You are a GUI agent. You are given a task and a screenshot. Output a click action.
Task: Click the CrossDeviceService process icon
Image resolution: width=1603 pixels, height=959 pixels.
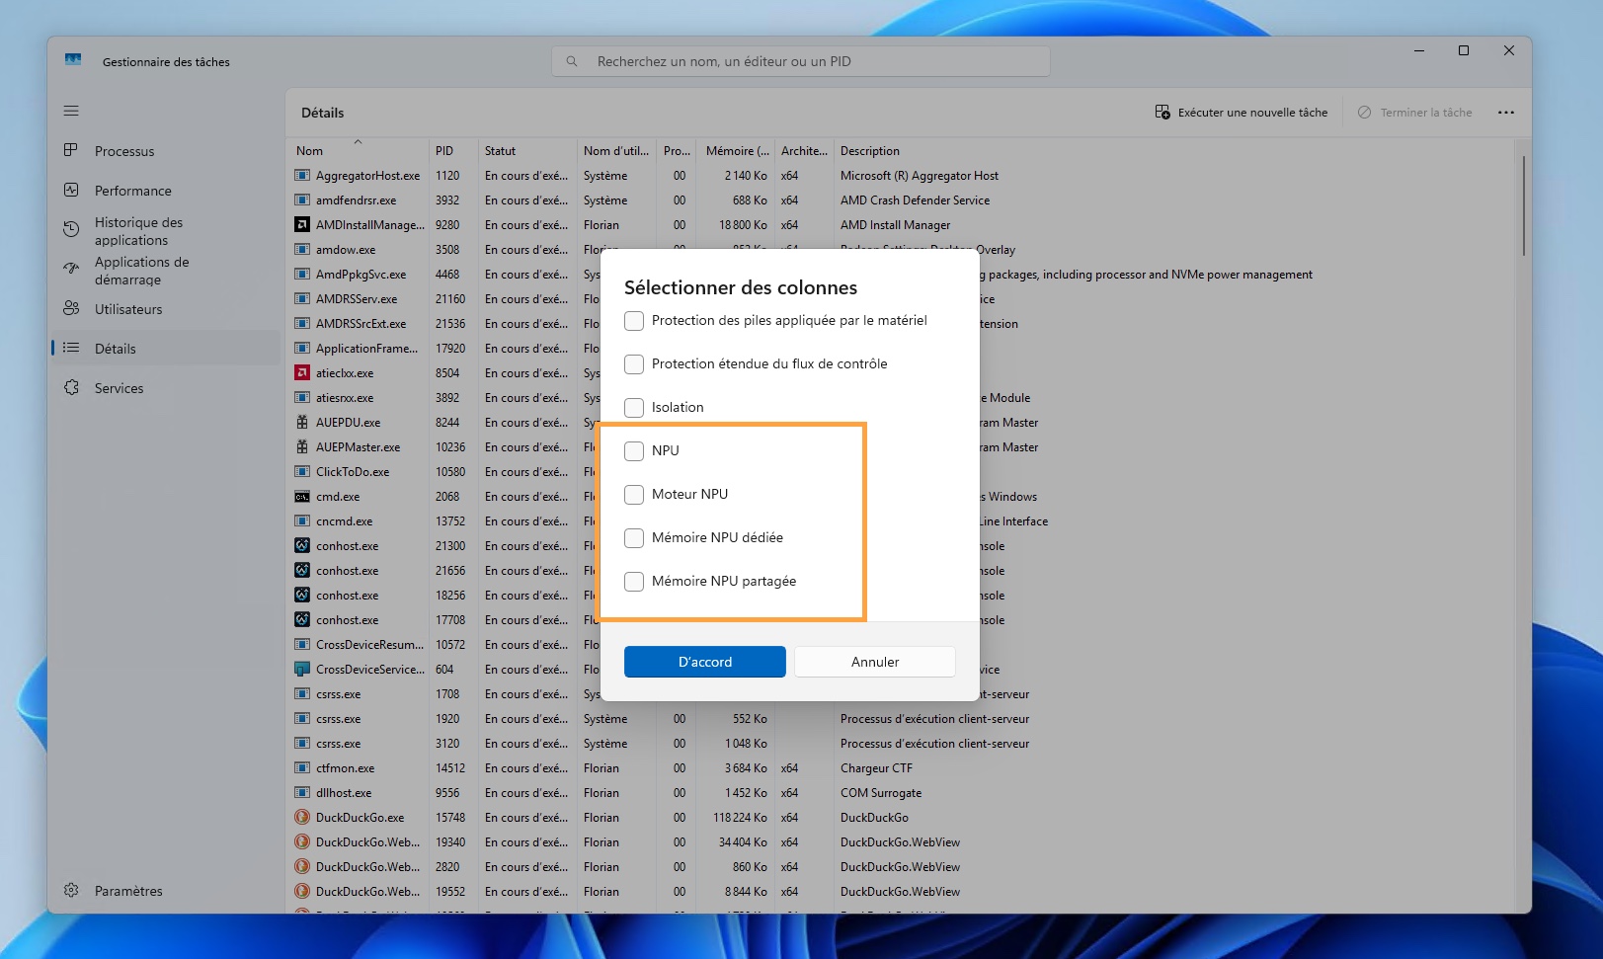[302, 669]
